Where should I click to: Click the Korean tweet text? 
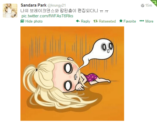tap(64, 11)
